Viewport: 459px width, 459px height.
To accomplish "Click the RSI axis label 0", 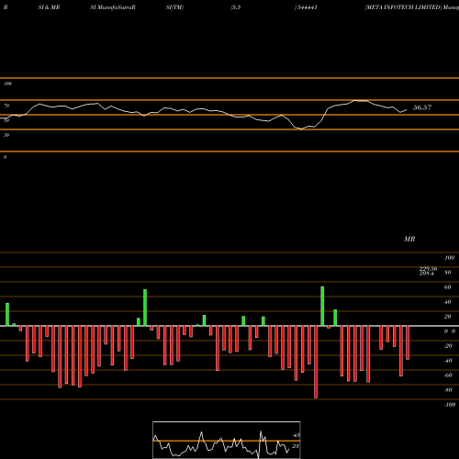I will click(5, 157).
